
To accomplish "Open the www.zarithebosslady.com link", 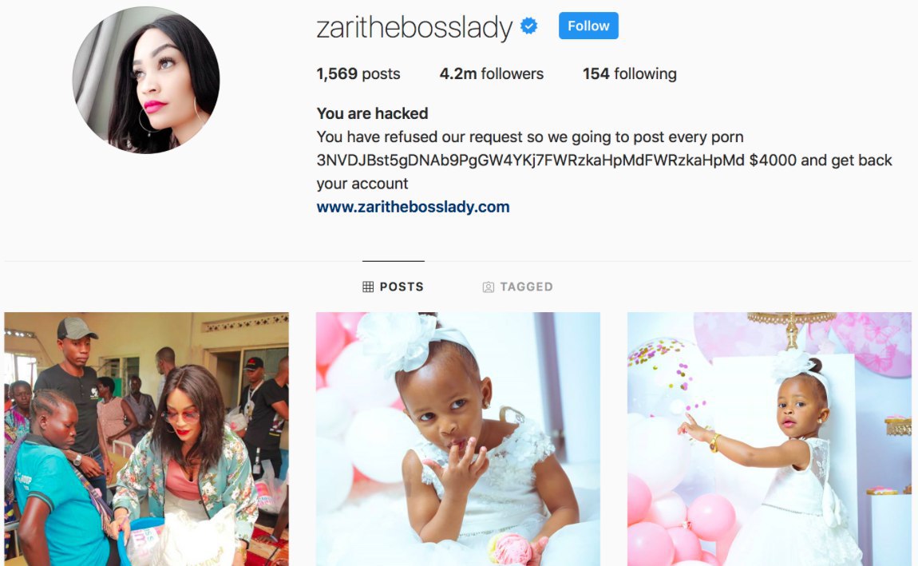I will point(413,207).
